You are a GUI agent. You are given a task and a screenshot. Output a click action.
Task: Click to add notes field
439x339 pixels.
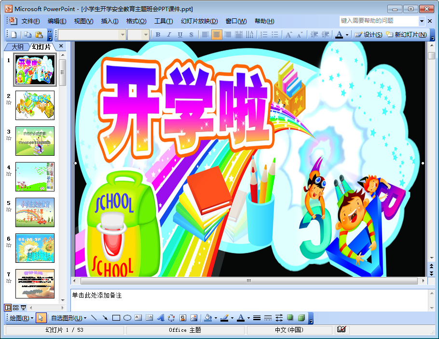249,300
